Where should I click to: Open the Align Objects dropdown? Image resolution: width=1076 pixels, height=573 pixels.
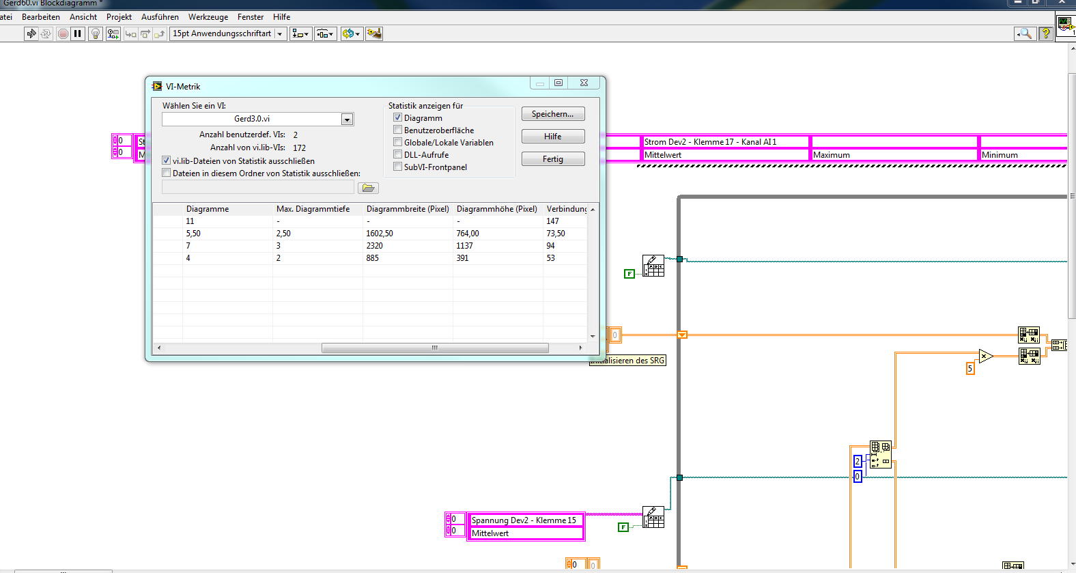pyautogui.click(x=300, y=33)
